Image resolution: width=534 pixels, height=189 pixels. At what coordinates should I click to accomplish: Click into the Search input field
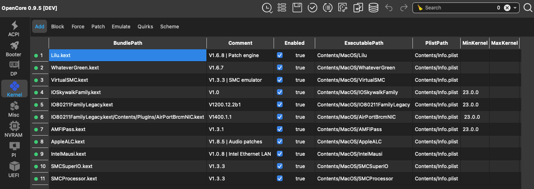pos(457,8)
